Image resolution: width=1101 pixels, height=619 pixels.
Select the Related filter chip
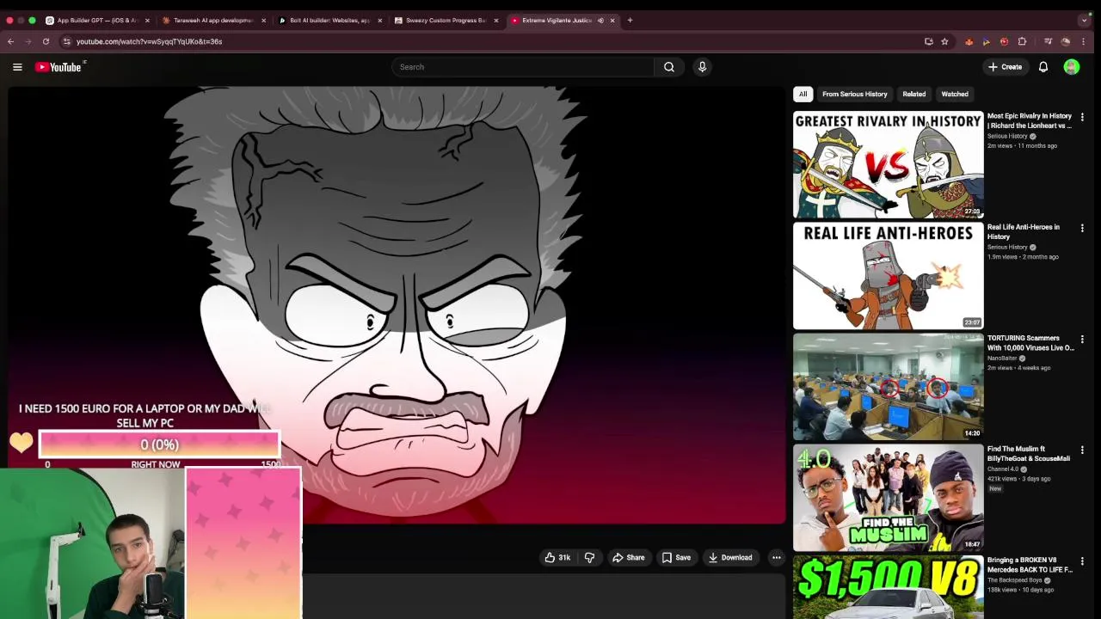click(x=913, y=94)
